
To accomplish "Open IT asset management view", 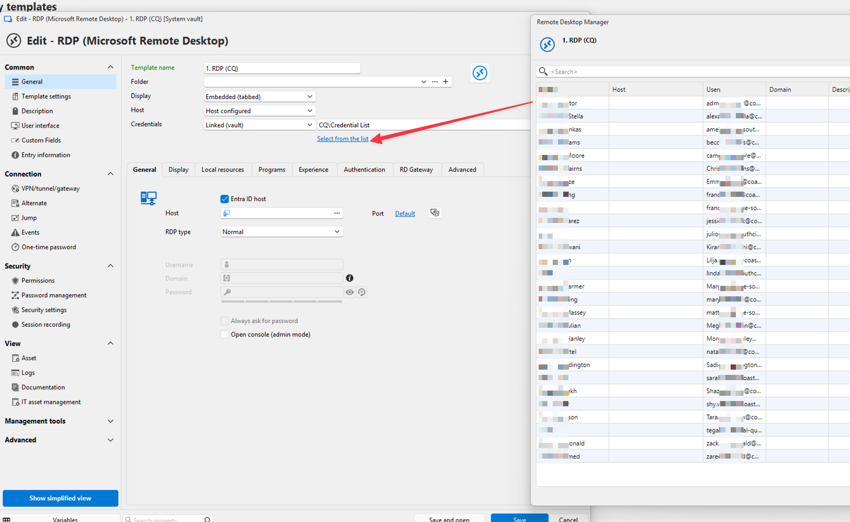I will (51, 402).
